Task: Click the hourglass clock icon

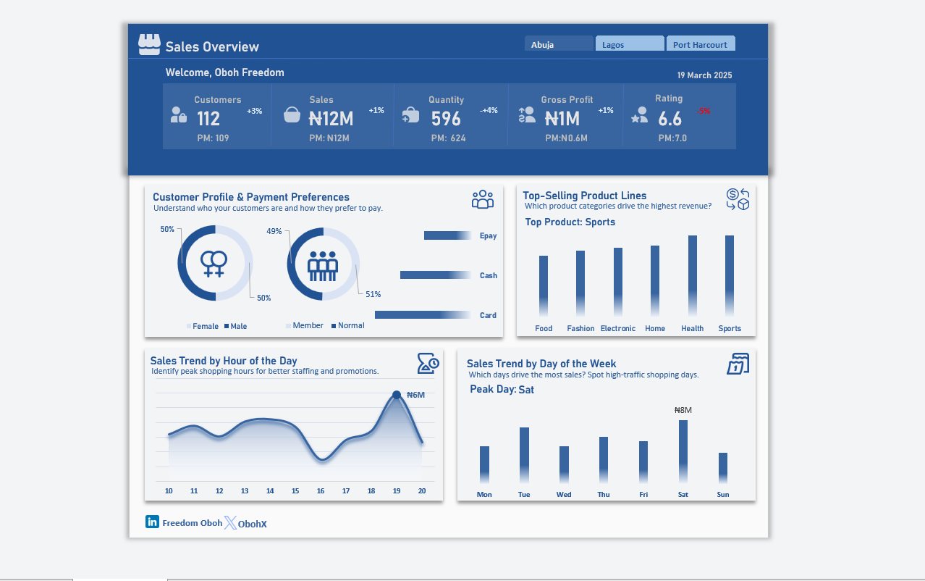Action: [x=428, y=363]
